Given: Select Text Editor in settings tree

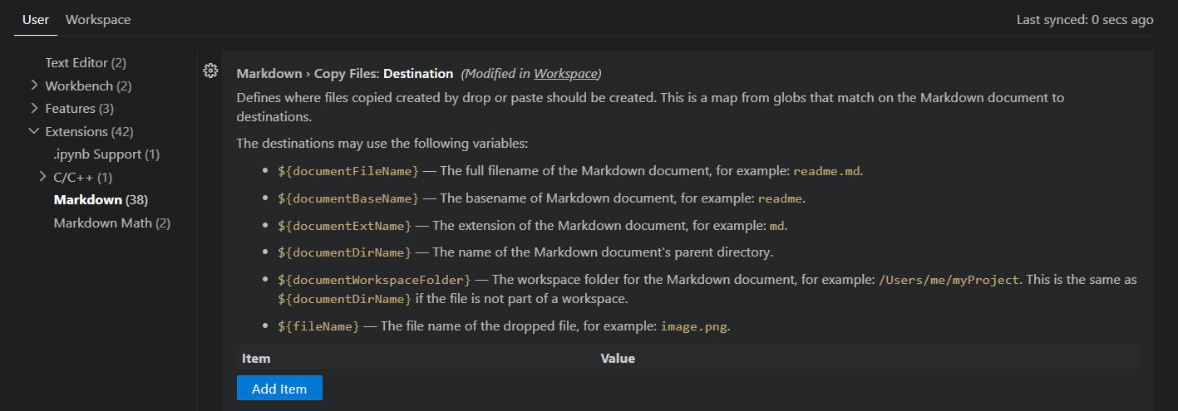Looking at the screenshot, I should (86, 62).
